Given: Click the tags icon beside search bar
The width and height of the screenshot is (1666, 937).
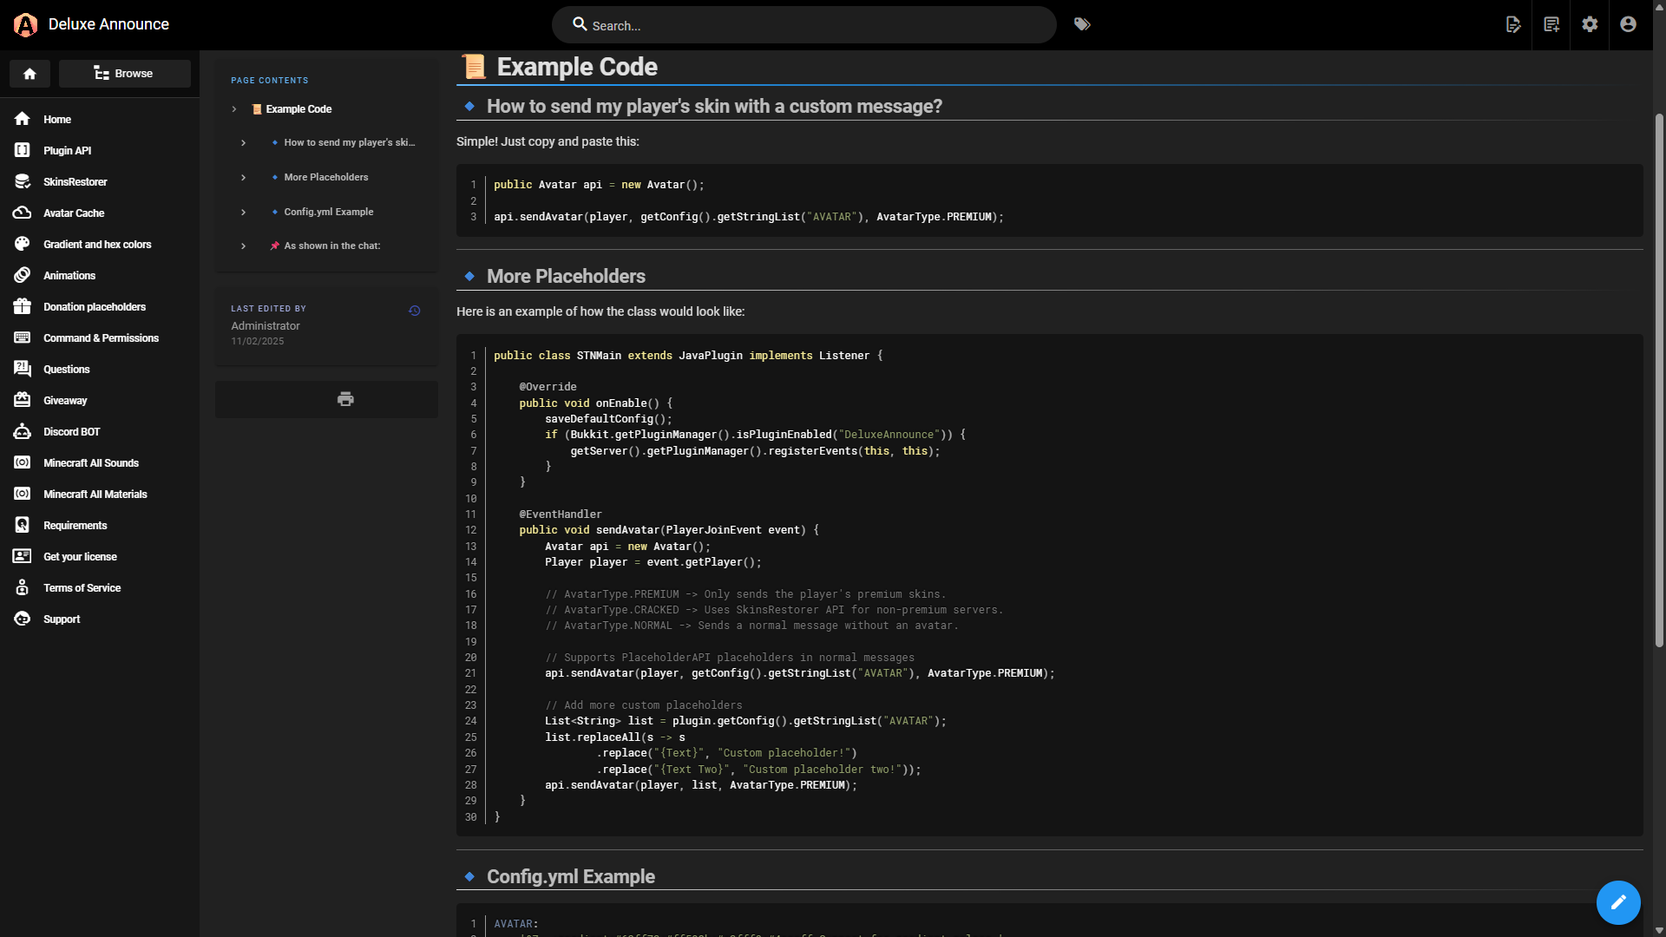Looking at the screenshot, I should [1082, 24].
